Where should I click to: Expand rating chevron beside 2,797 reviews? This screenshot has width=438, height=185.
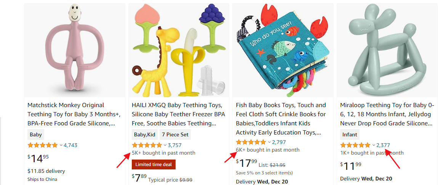tap(269, 142)
